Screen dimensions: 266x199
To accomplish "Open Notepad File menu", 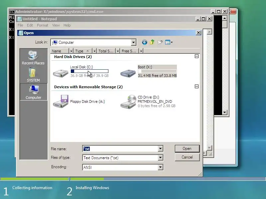I will point(20,25).
